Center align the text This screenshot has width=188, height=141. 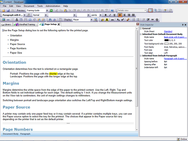click(125, 15)
